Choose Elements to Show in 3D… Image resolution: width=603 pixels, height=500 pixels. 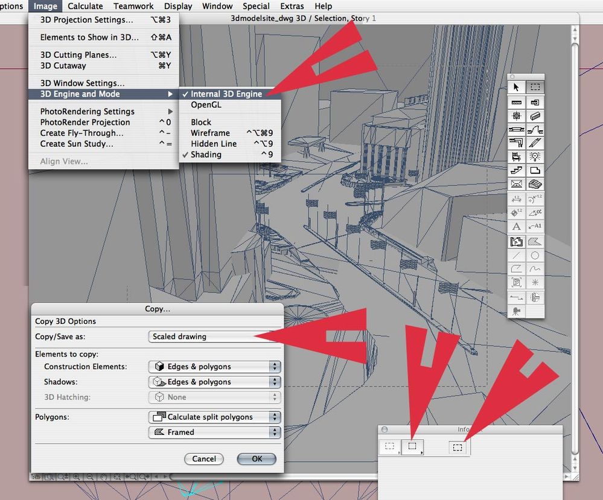[103, 37]
